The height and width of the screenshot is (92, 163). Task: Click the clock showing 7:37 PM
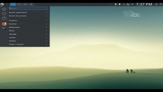click(144, 4)
